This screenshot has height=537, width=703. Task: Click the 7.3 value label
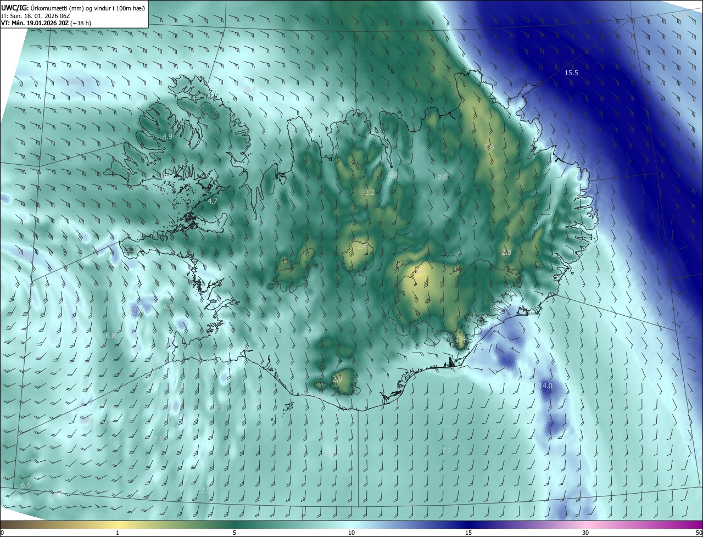click(x=219, y=409)
